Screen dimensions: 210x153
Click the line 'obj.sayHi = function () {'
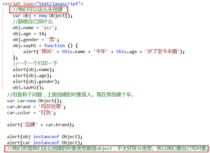[45, 46]
